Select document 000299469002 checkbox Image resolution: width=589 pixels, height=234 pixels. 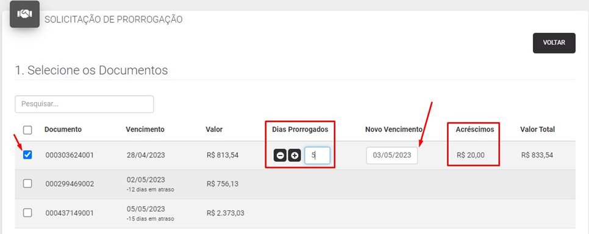pos(27,184)
